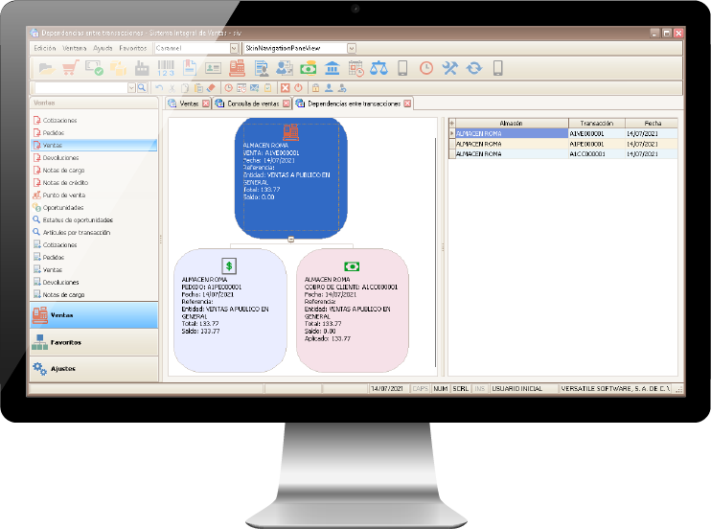Click the red cash register toolbar icon
The width and height of the screenshot is (711, 529).
[x=237, y=68]
